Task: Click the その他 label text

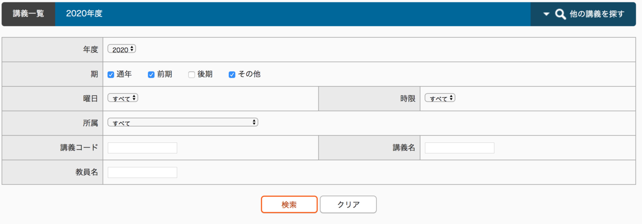Action: [249, 74]
